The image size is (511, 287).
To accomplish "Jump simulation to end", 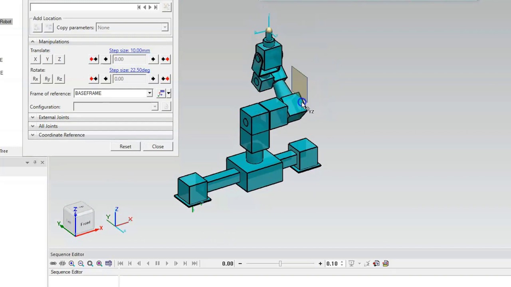I will tap(194, 263).
